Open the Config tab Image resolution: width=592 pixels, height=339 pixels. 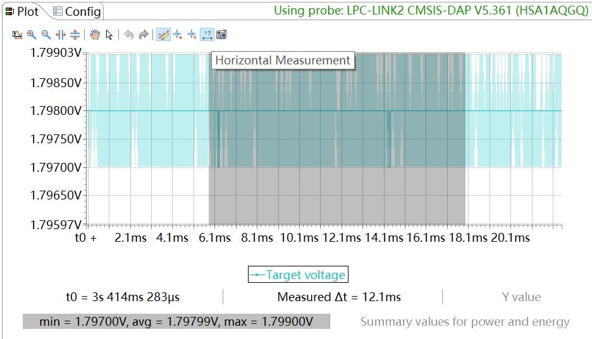[77, 11]
